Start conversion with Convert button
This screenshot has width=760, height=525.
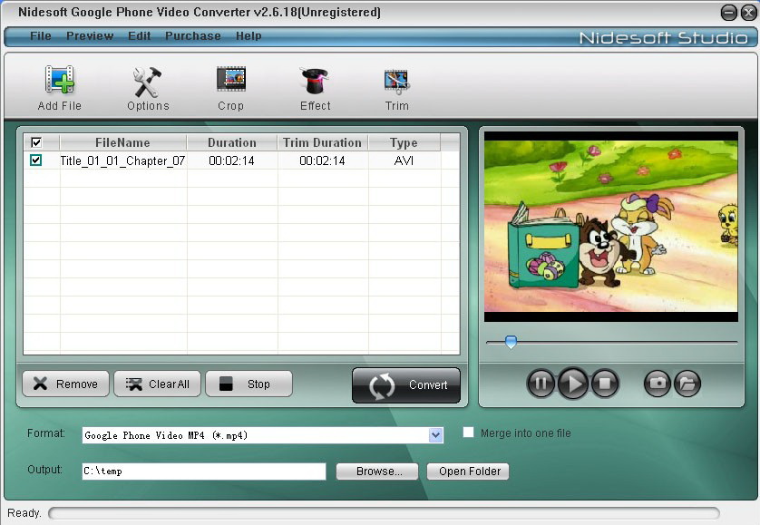(x=406, y=384)
